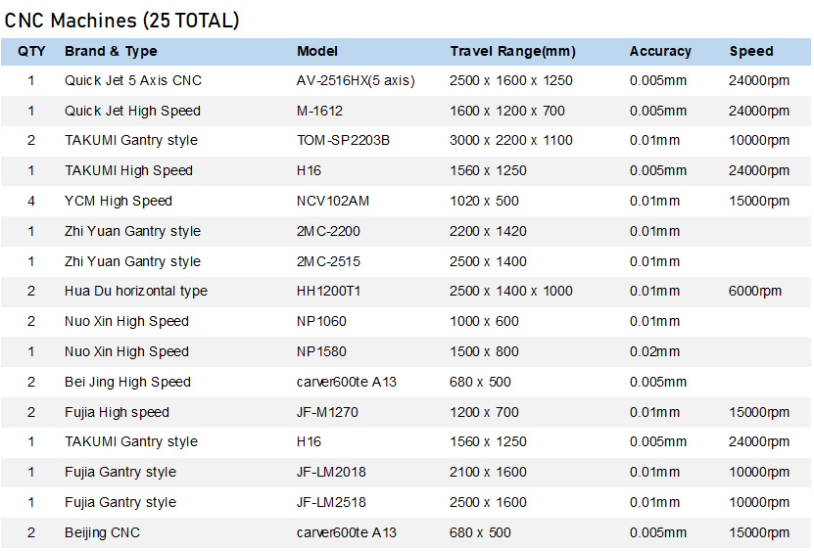Click travel range '3000 x 2200 x 1100'
This screenshot has height=551, width=814.
pyautogui.click(x=510, y=140)
